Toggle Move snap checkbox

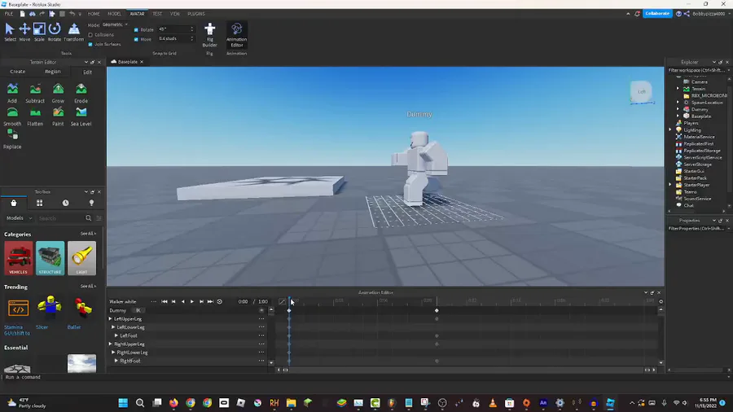pyautogui.click(x=136, y=39)
